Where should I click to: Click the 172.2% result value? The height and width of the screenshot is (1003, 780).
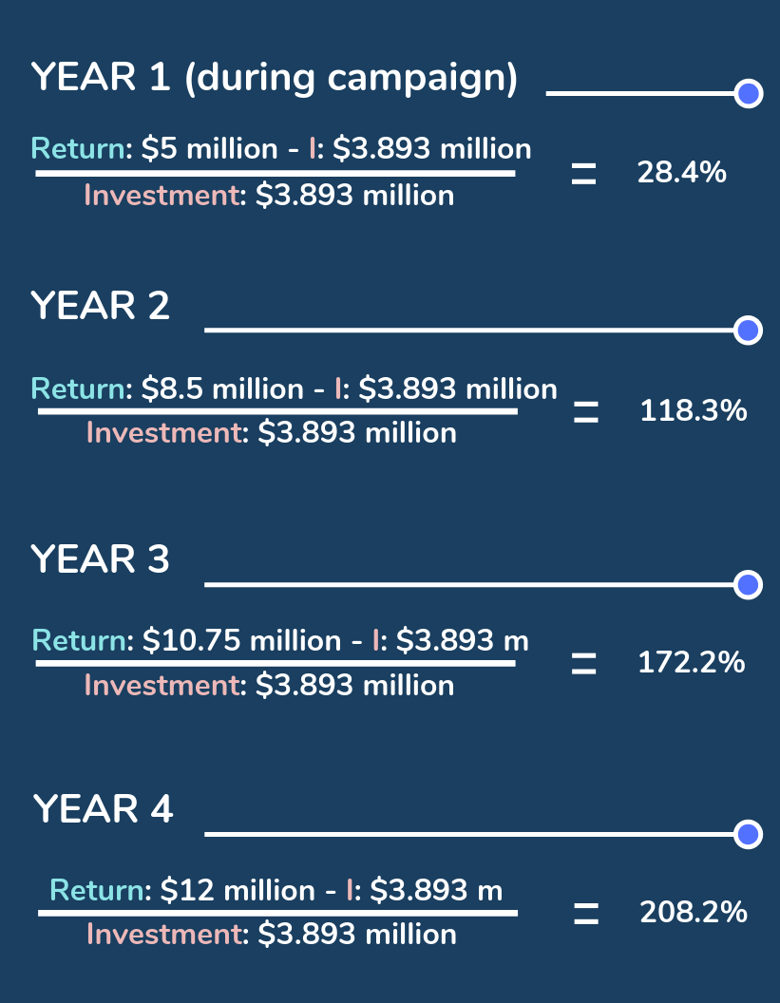(x=692, y=662)
